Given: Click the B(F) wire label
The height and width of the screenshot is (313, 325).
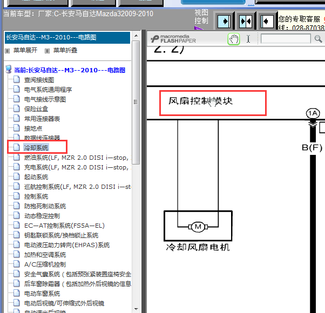Looking at the screenshot, I should click(x=312, y=148).
